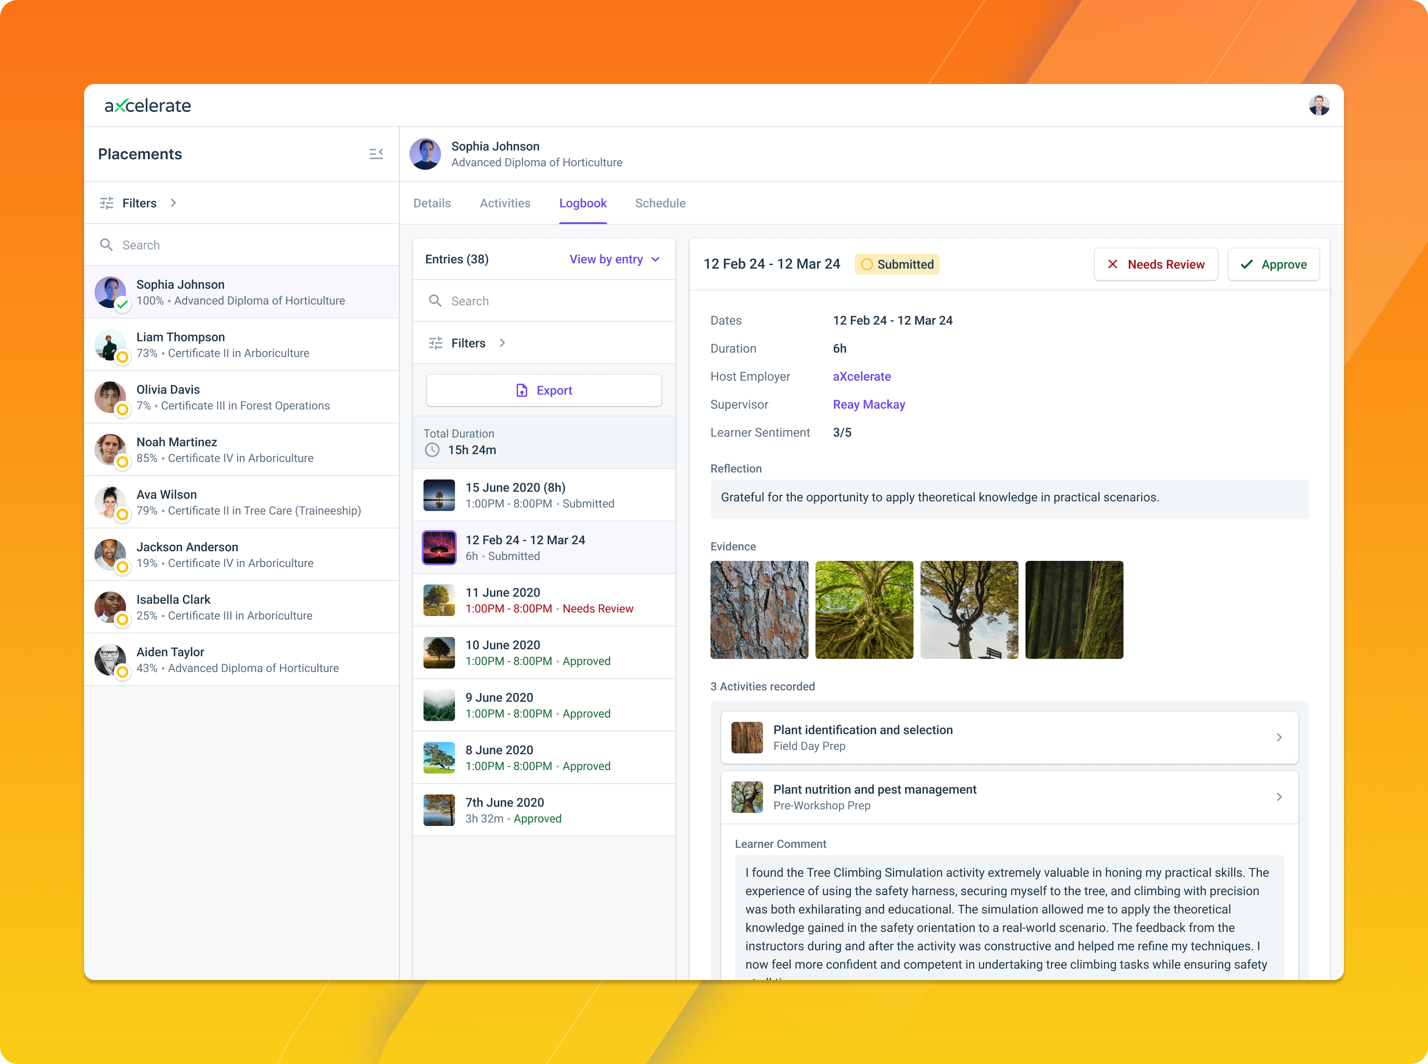Open the 10 June 2020 entry

(x=544, y=652)
